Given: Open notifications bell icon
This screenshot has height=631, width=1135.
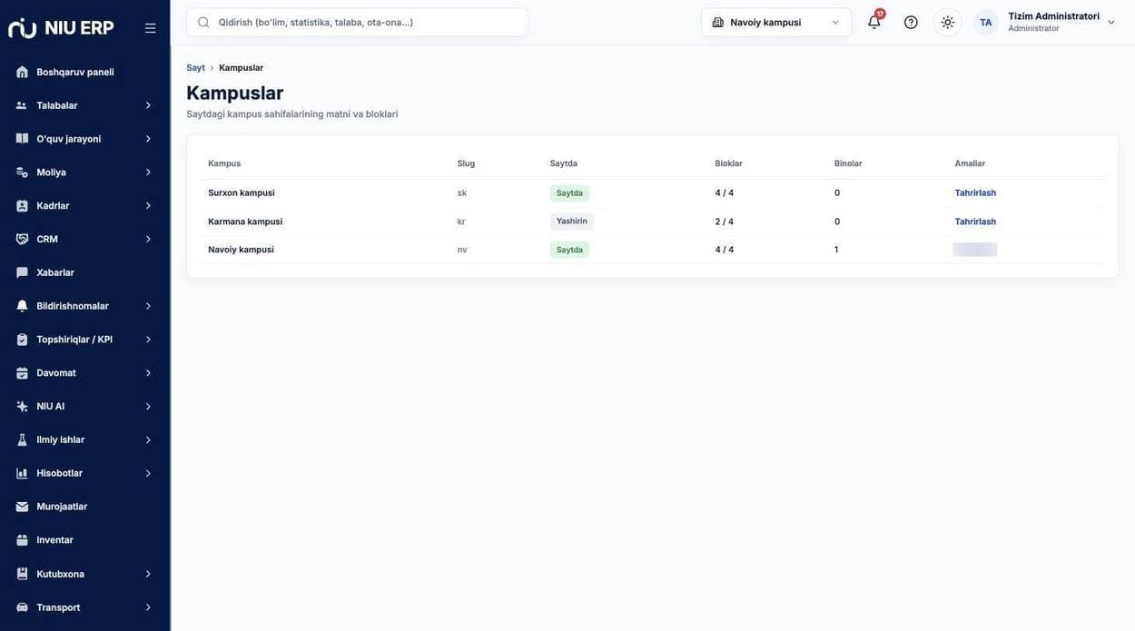Looking at the screenshot, I should tap(874, 22).
